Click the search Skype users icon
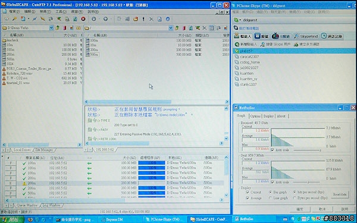This screenshot has height=223, width=357. click(263, 44)
